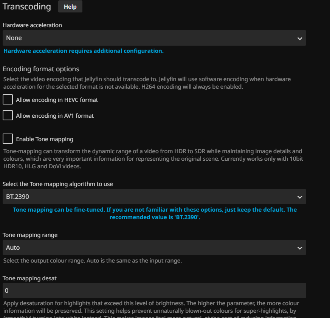Viewport: 330px width, 318px height.
Task: Click the 'Tone mapping desat' field label
Action: 29,278
